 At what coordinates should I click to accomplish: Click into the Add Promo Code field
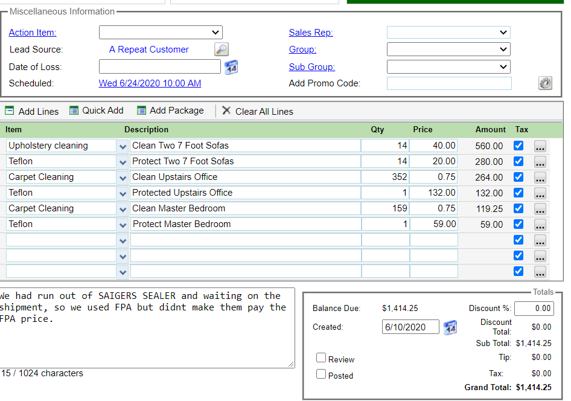click(x=449, y=83)
